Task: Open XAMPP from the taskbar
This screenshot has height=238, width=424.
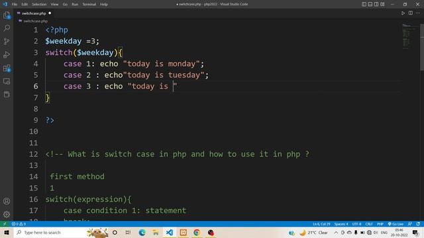Action: (x=183, y=233)
